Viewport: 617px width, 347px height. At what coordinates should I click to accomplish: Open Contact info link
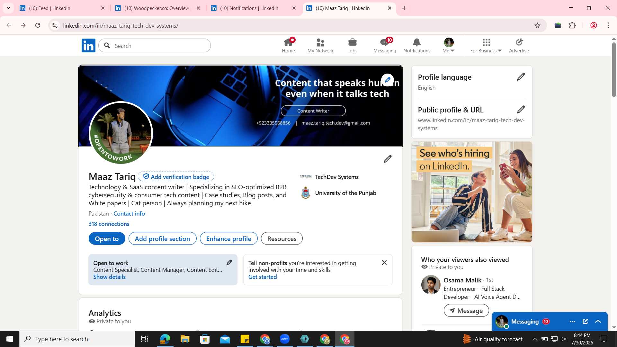[129, 214]
